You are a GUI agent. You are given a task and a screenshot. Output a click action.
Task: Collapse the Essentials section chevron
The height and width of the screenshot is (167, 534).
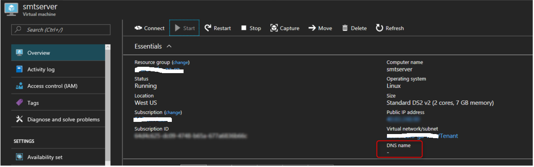[169, 46]
